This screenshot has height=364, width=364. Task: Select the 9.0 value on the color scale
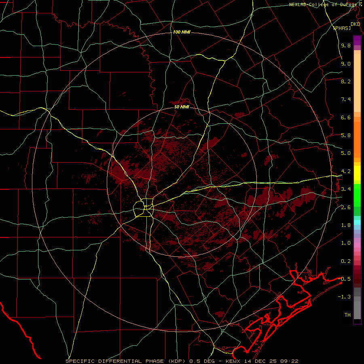point(346,63)
